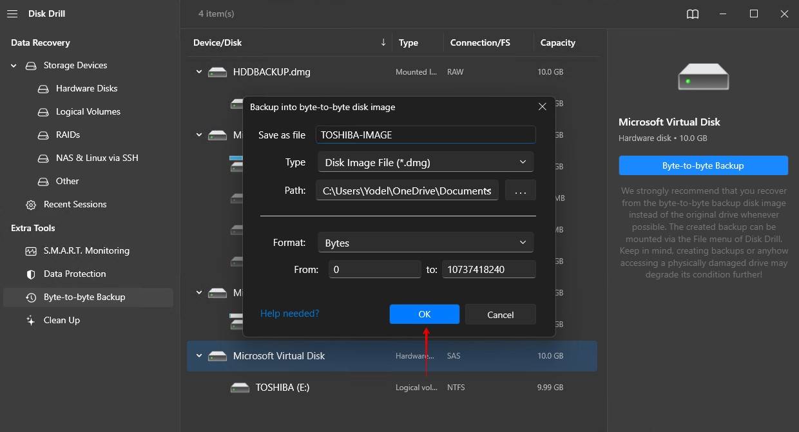Open Data Protection shield item
The image size is (799, 432).
coord(74,274)
